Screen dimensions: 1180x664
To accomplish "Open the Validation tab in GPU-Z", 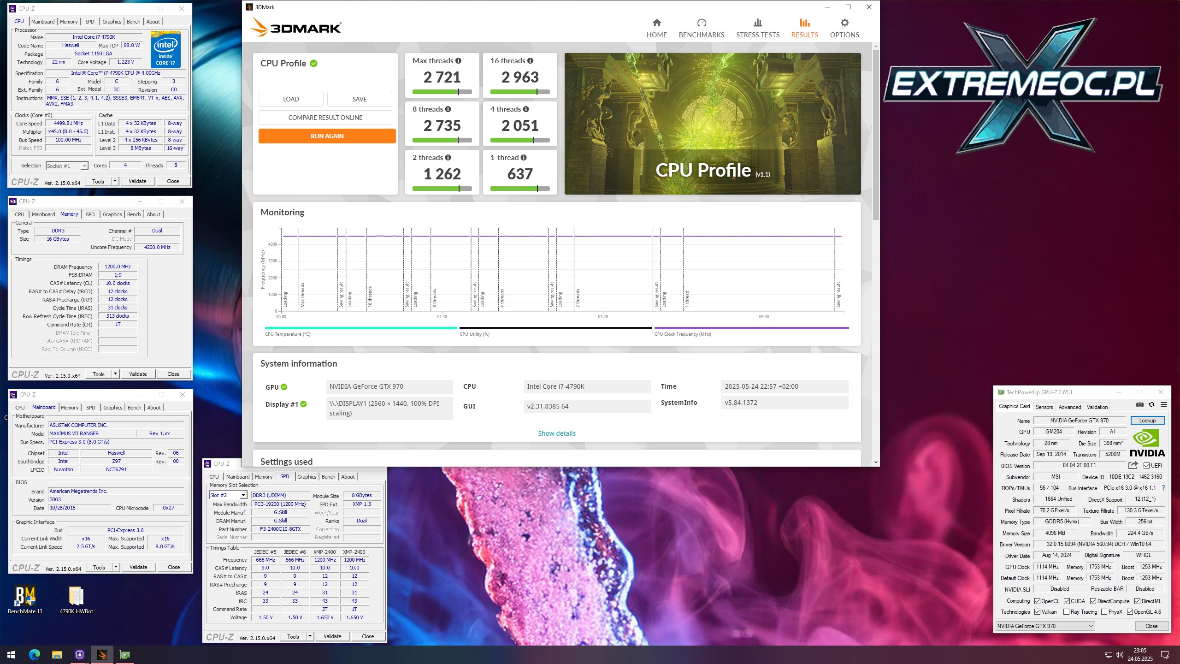I will (1097, 407).
